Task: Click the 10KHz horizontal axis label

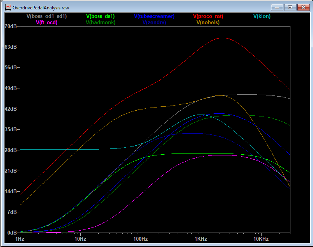Action: [261, 239]
